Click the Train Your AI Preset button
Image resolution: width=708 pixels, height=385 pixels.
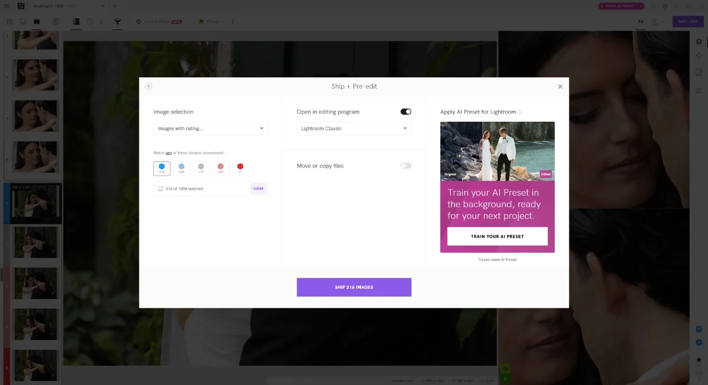497,236
